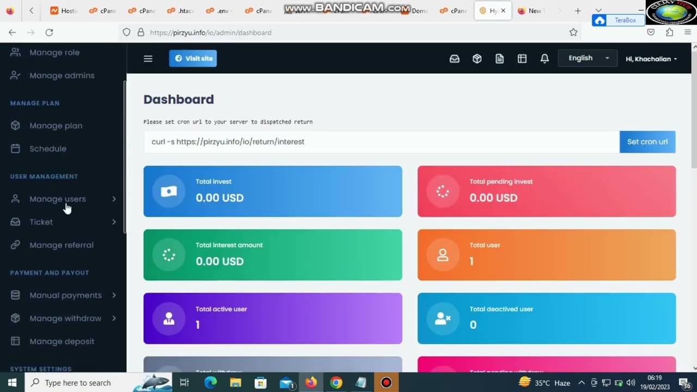Image resolution: width=697 pixels, height=392 pixels.
Task: Click the cron curl command field
Action: click(x=381, y=142)
